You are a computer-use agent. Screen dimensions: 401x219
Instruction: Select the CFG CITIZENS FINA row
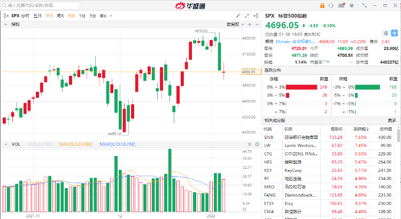tap(329, 154)
